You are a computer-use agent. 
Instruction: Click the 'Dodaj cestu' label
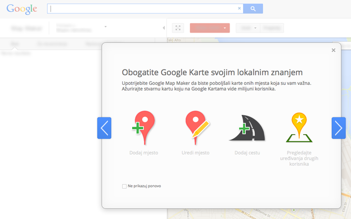[247, 153]
